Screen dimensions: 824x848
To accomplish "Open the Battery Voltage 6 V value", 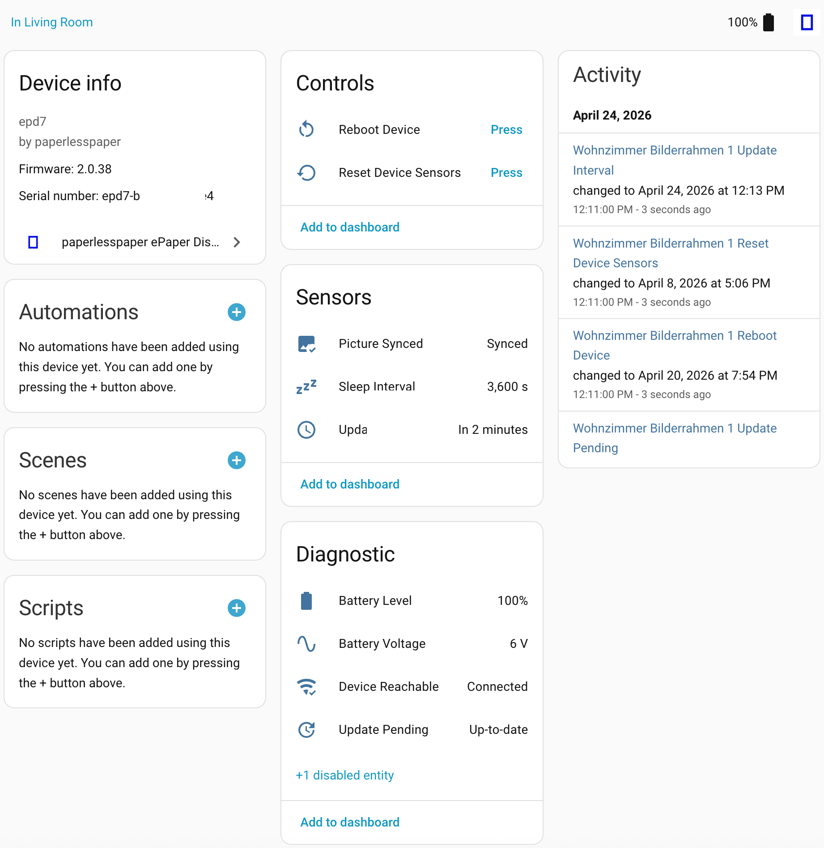I will click(519, 643).
